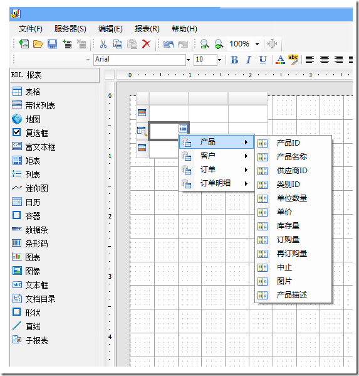Toggle Underline formatting
The height and width of the screenshot is (376, 359).
pyautogui.click(x=263, y=60)
